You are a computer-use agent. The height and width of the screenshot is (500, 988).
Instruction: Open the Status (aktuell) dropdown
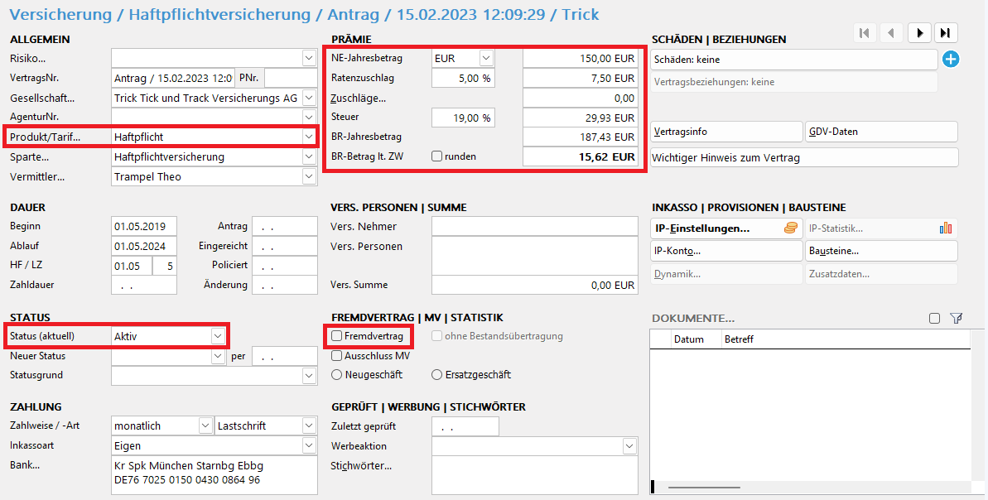pyautogui.click(x=217, y=336)
